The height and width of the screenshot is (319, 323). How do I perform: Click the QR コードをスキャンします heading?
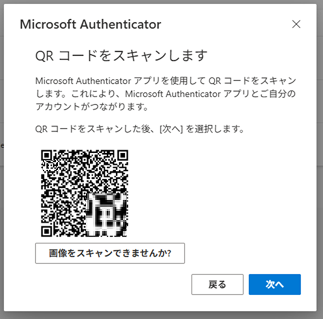coord(121,56)
